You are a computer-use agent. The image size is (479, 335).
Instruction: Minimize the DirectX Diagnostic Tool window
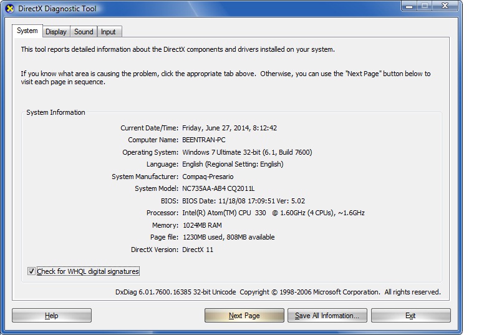[x=409, y=6]
